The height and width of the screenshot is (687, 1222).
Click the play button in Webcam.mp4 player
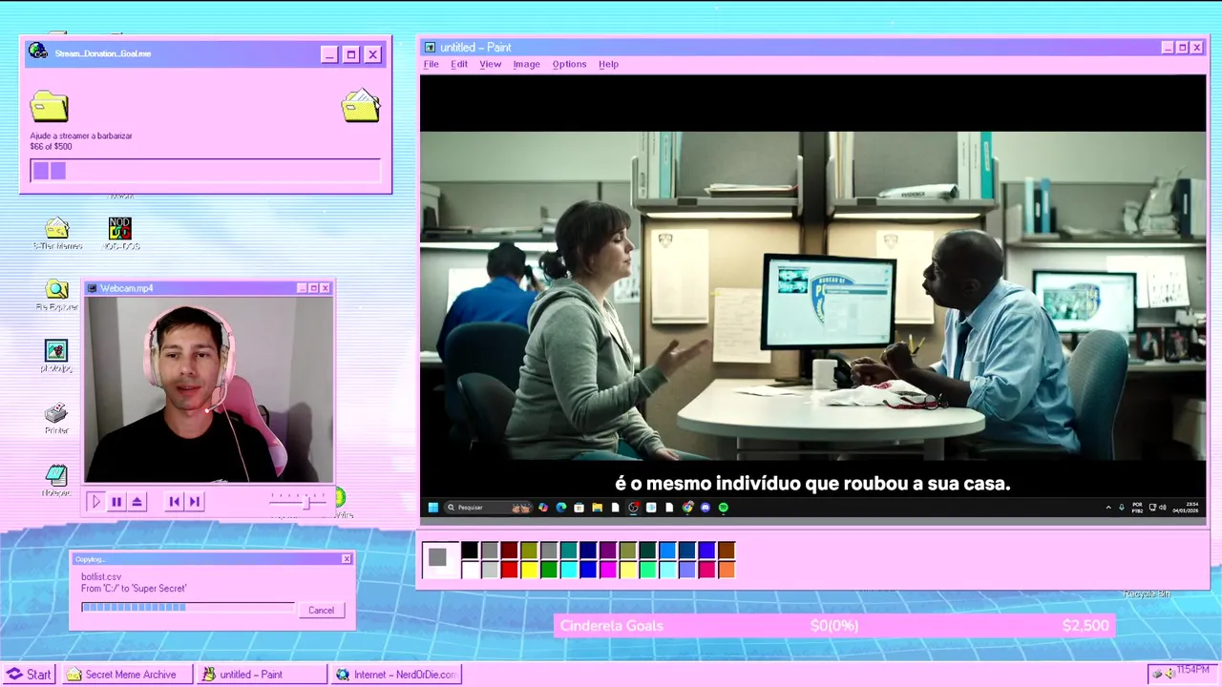pyautogui.click(x=95, y=502)
